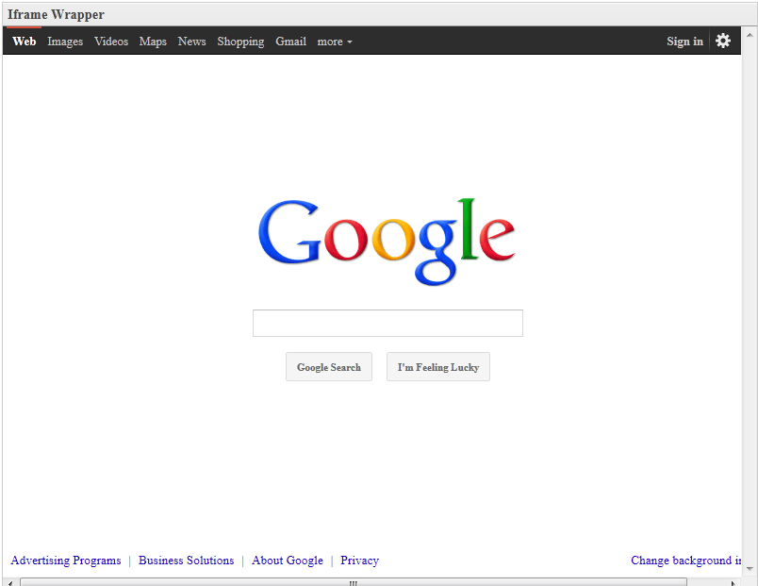This screenshot has width=758, height=586.
Task: Click the Sign in link
Action: coord(684,42)
